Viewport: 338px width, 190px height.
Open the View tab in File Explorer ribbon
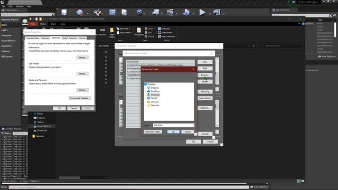pyautogui.click(x=63, y=24)
